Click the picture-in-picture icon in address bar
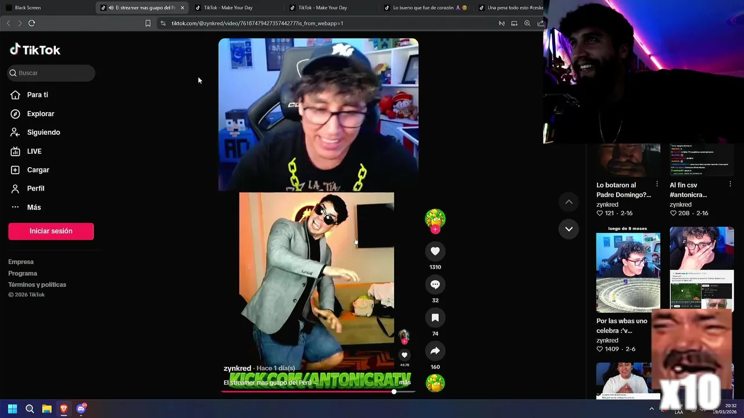Image resolution: width=744 pixels, height=418 pixels. [514, 23]
